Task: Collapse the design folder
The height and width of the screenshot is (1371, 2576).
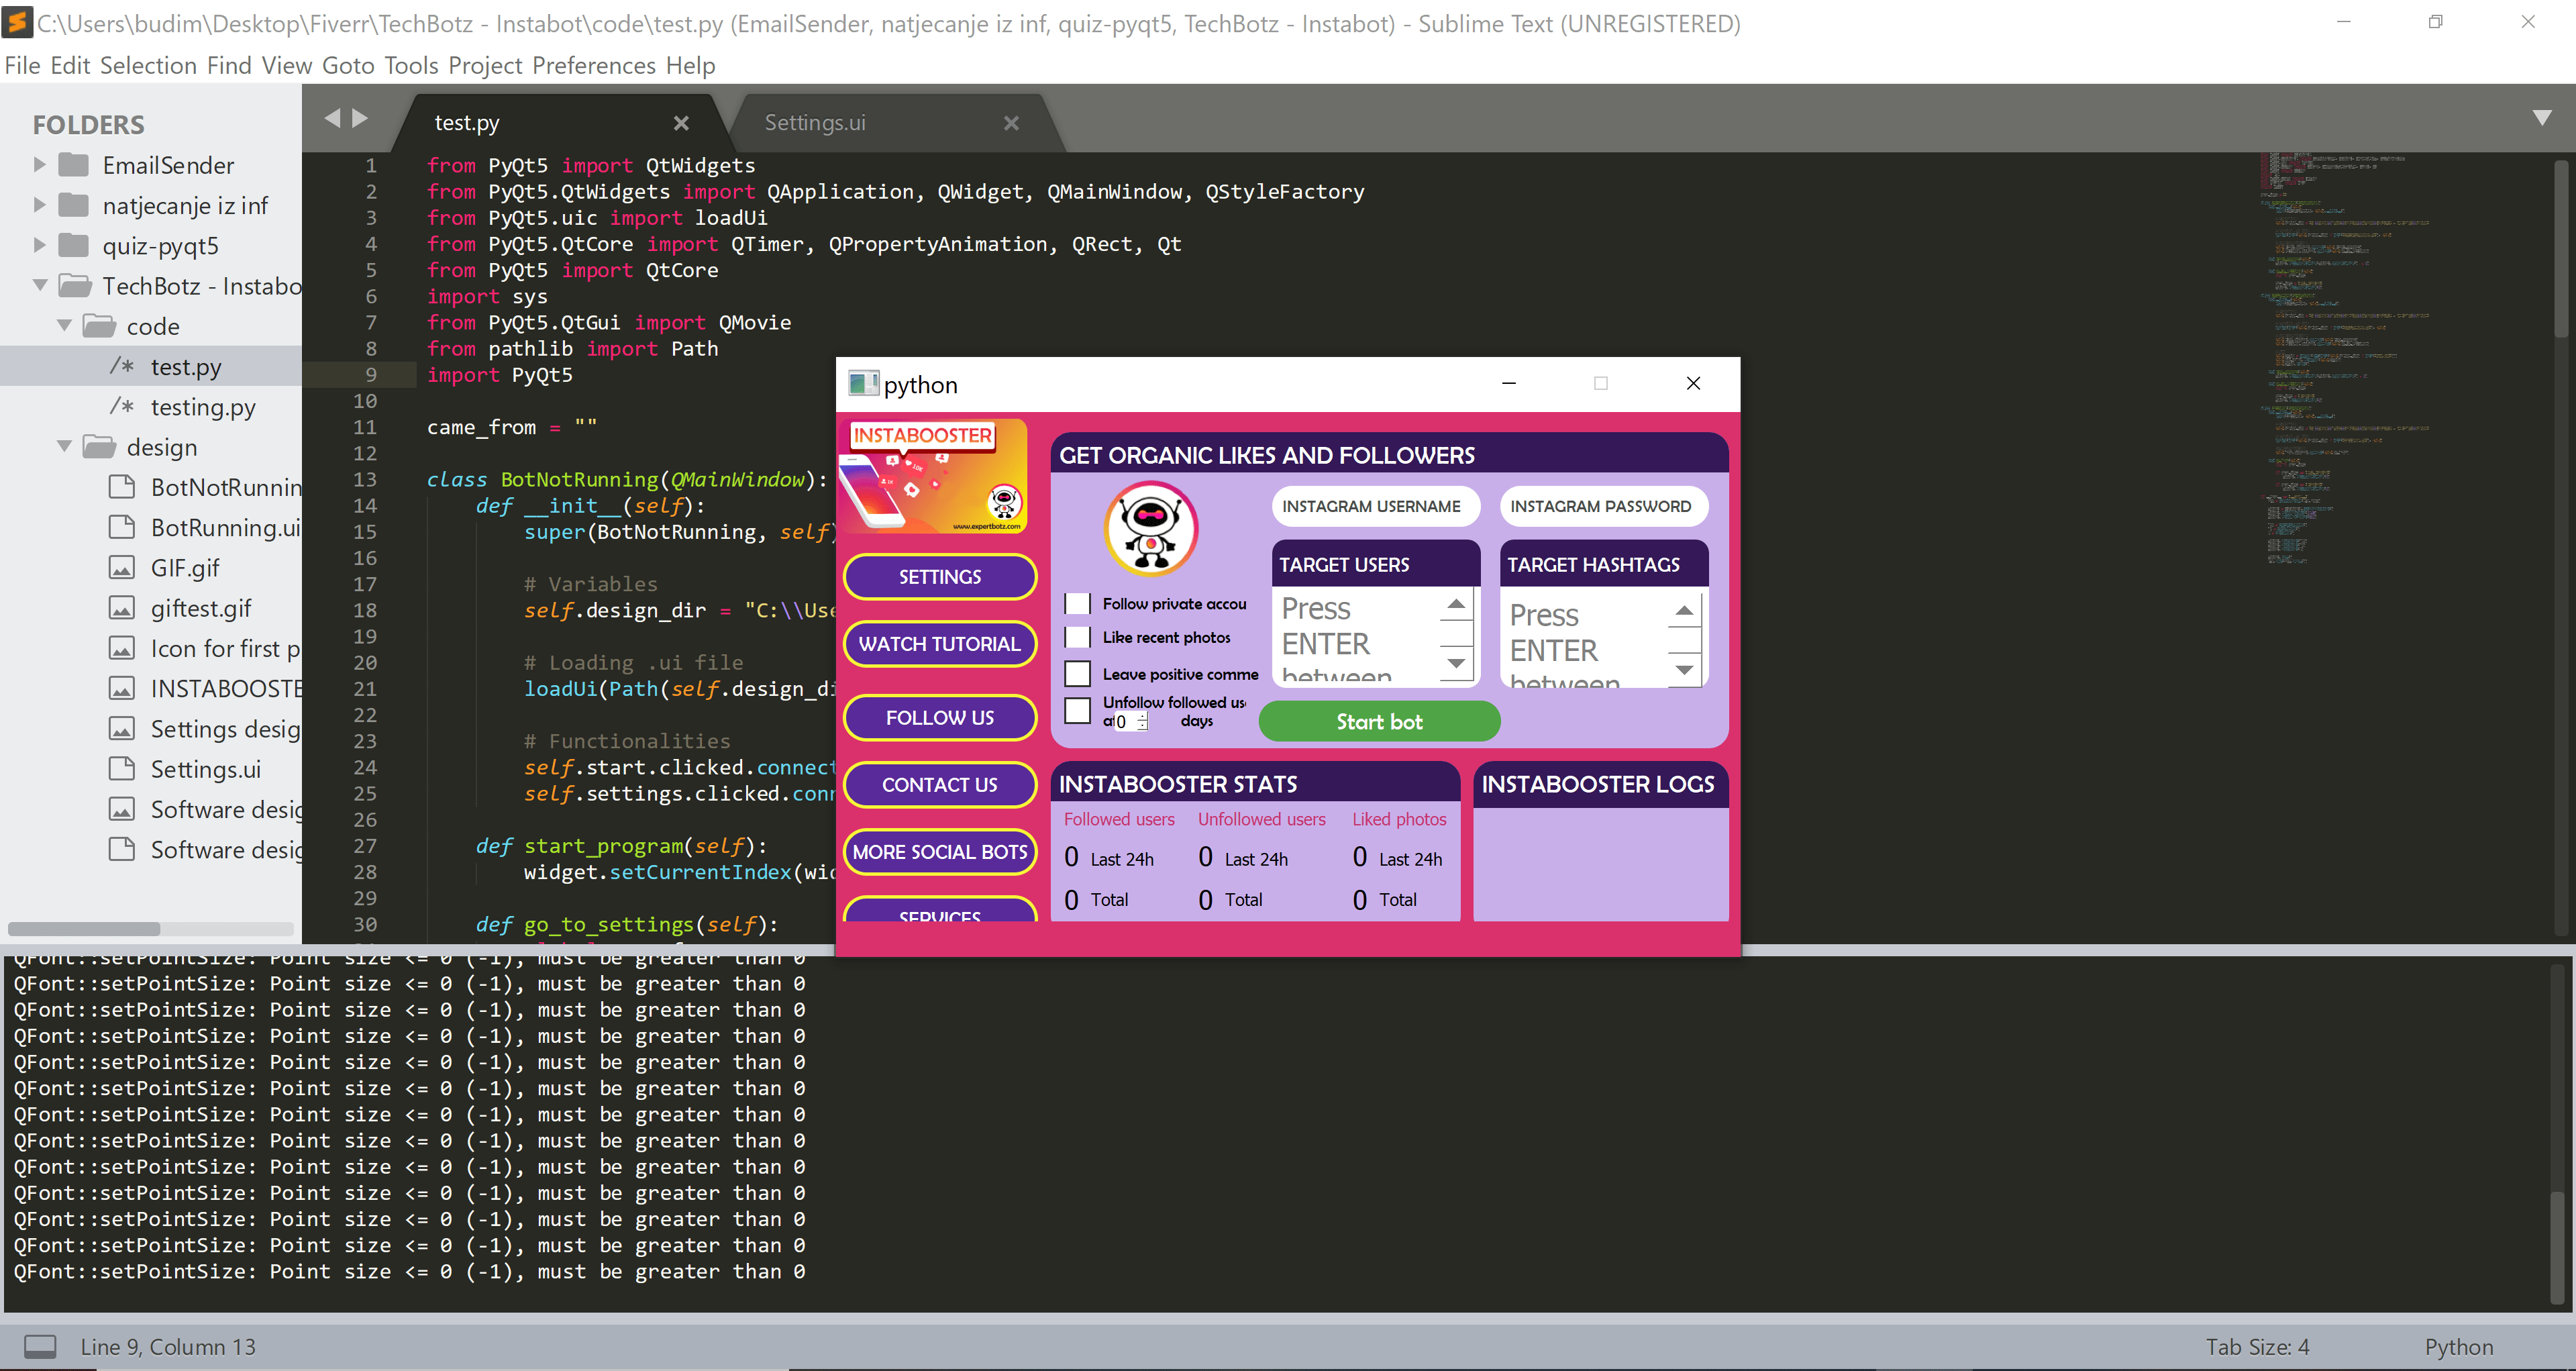Action: pos(64,447)
